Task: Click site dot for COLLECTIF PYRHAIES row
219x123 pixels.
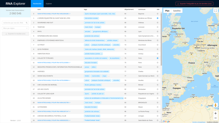Action: pyautogui.click(x=158, y=58)
